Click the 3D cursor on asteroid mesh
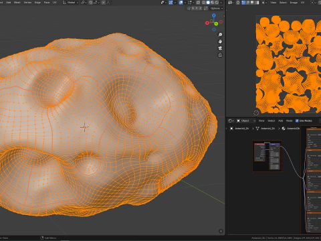 (84, 127)
